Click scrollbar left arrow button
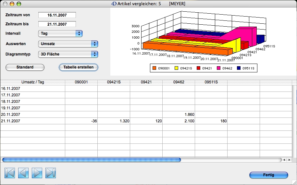 click(284, 160)
